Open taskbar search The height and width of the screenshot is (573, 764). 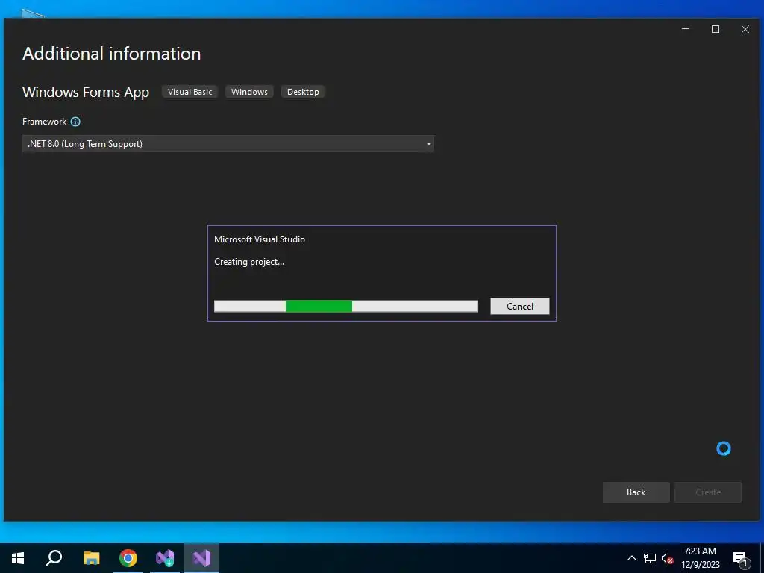point(54,558)
